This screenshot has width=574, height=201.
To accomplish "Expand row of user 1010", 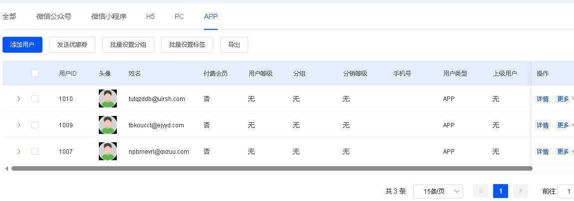I will click(x=19, y=99).
